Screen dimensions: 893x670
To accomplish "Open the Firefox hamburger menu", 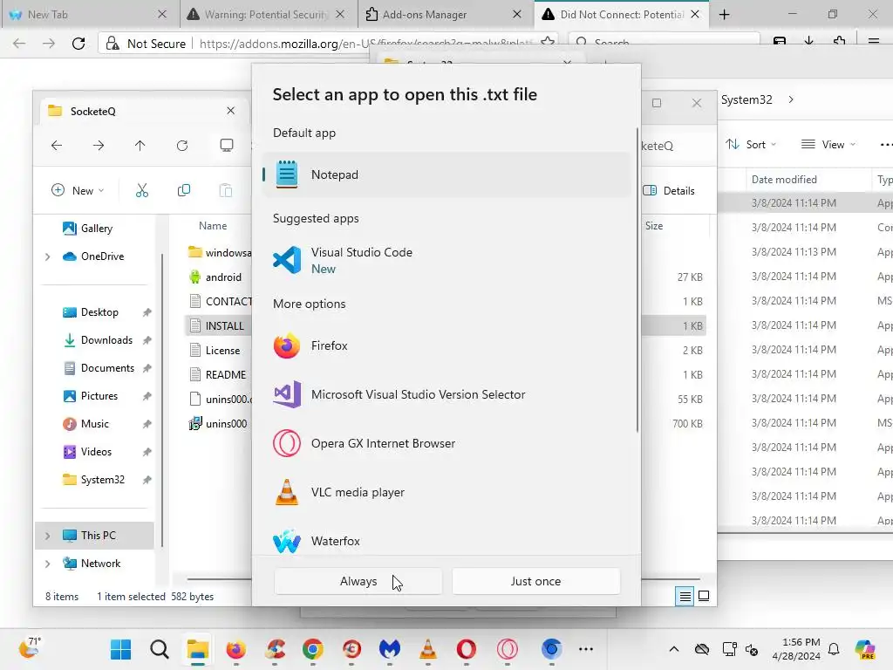I will pyautogui.click(x=873, y=42).
